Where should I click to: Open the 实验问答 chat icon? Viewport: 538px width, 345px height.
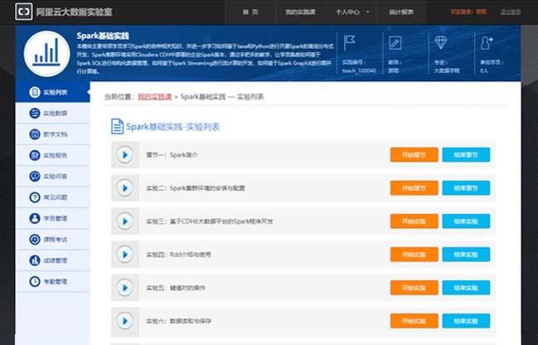click(35, 176)
